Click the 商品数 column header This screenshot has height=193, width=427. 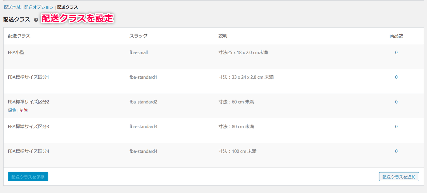[396, 36]
